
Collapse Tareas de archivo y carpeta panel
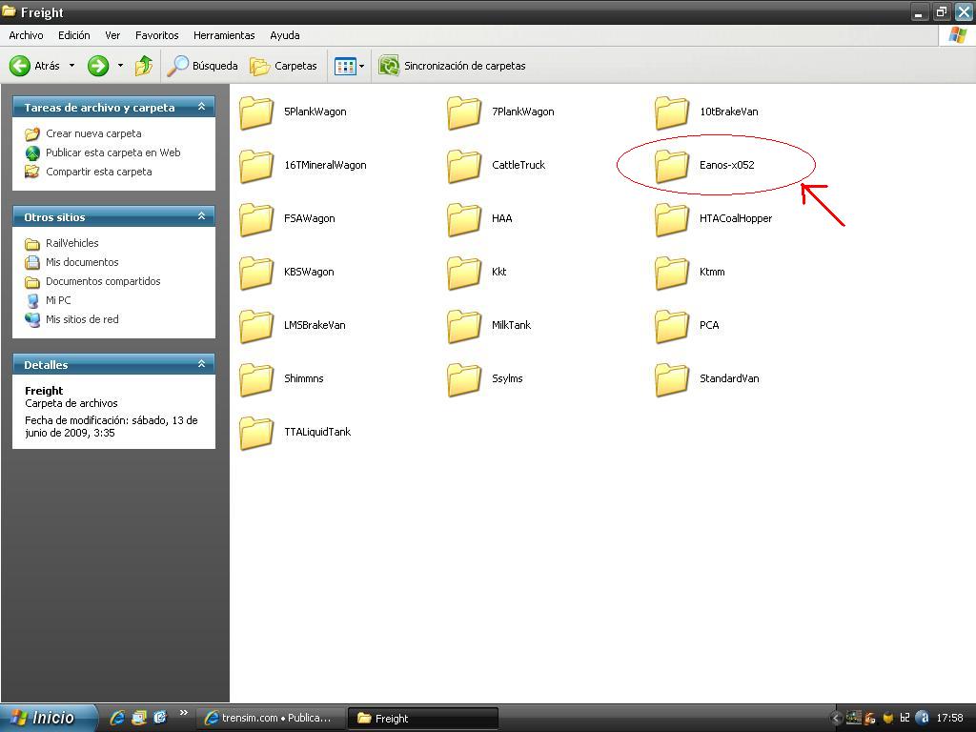click(201, 107)
